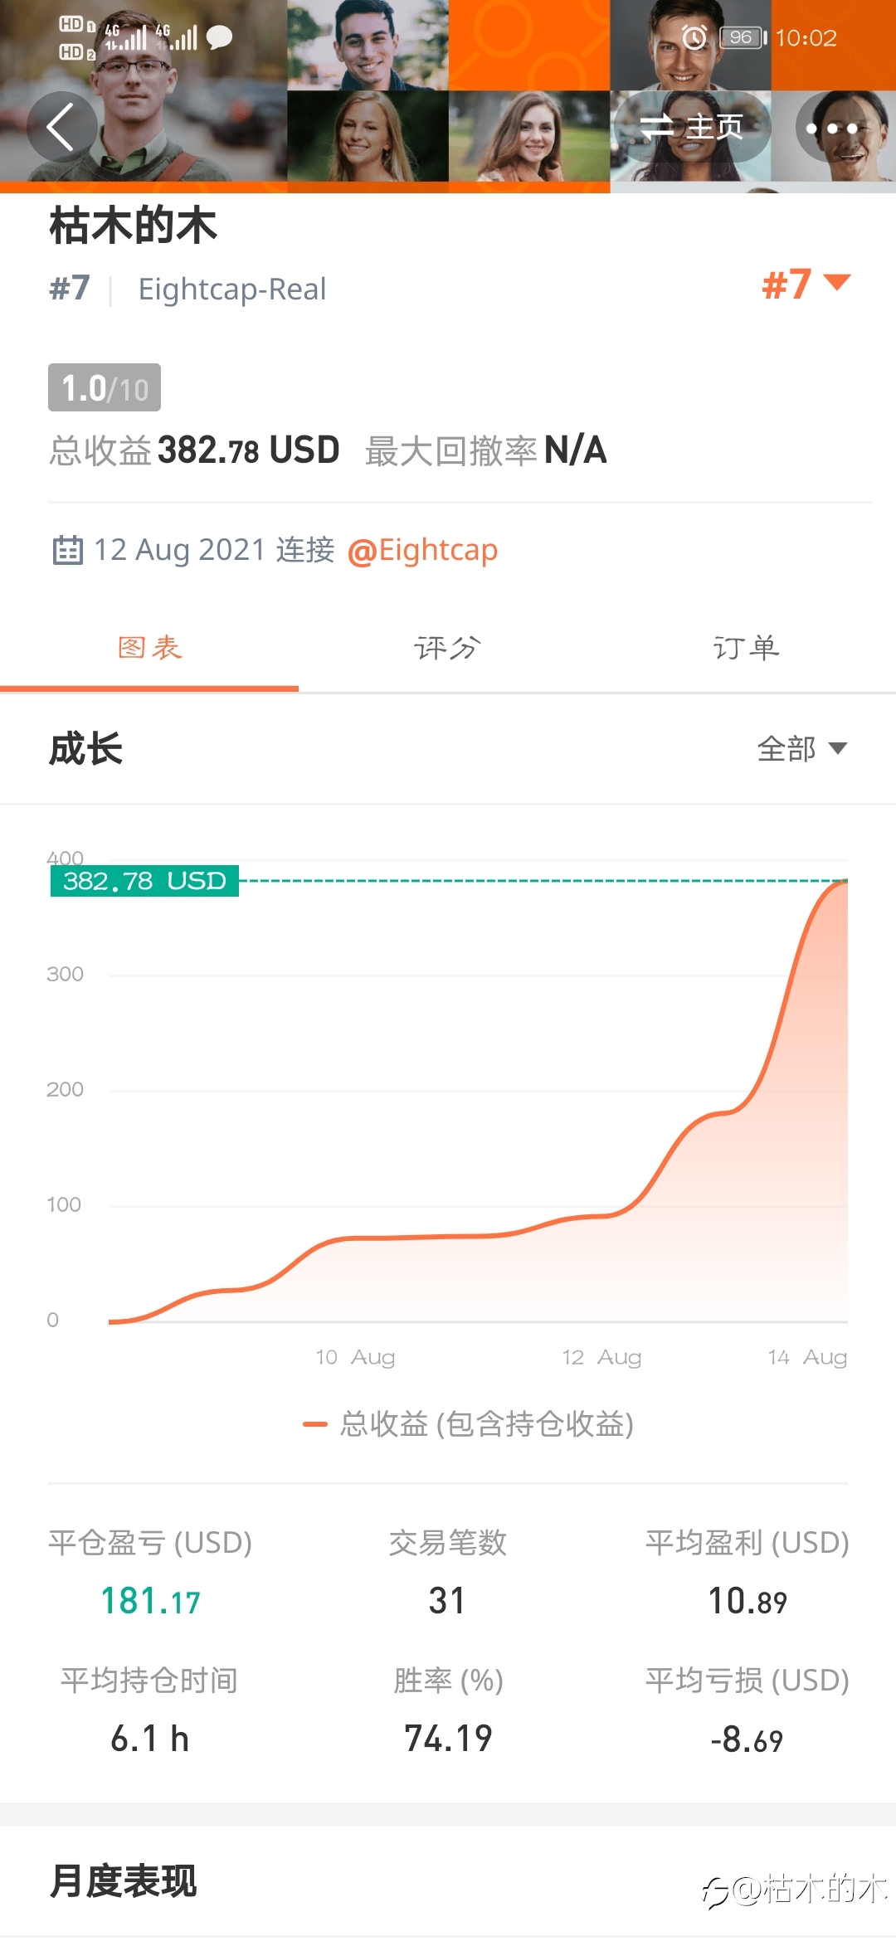Tap the battery indicator icon
Image resolution: width=896 pixels, height=1941 pixels.
click(x=743, y=37)
